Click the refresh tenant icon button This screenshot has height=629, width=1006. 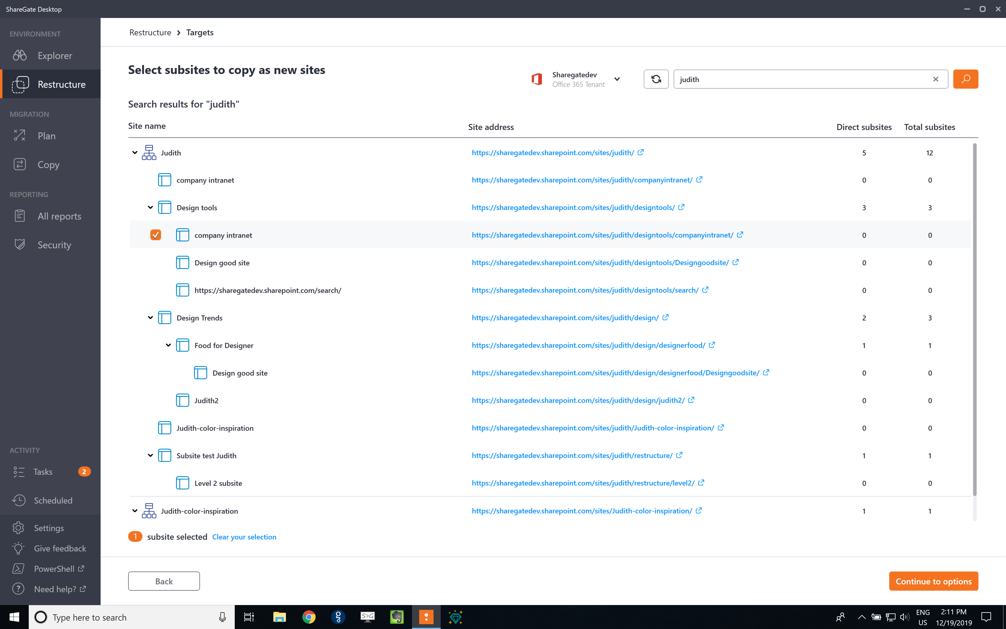(x=655, y=79)
